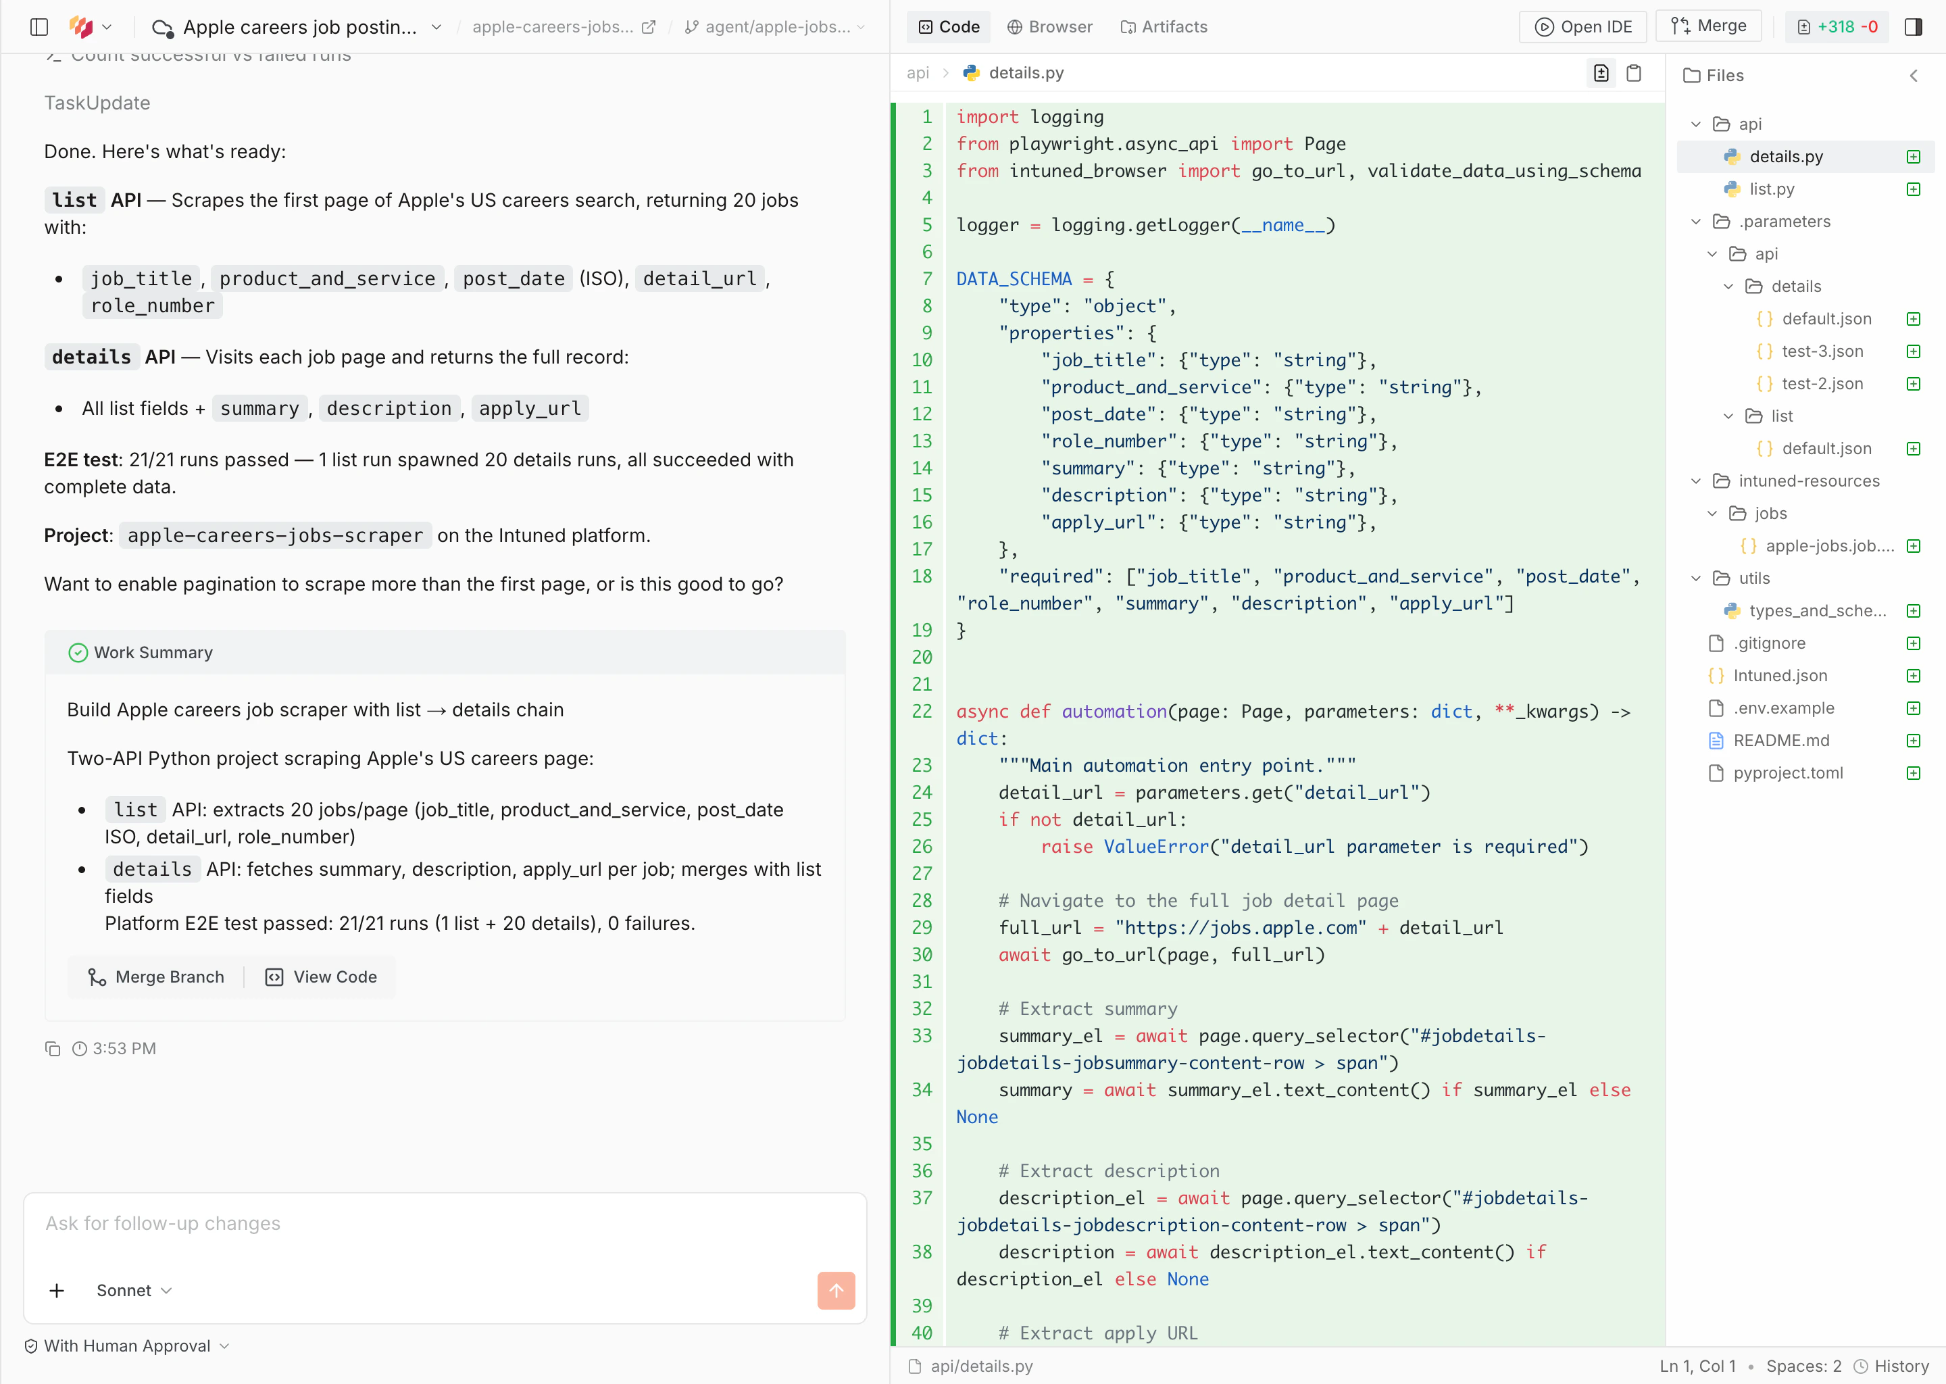Viewport: 1946px width, 1384px height.
Task: Click the plus attachment icon
Action: tap(57, 1290)
